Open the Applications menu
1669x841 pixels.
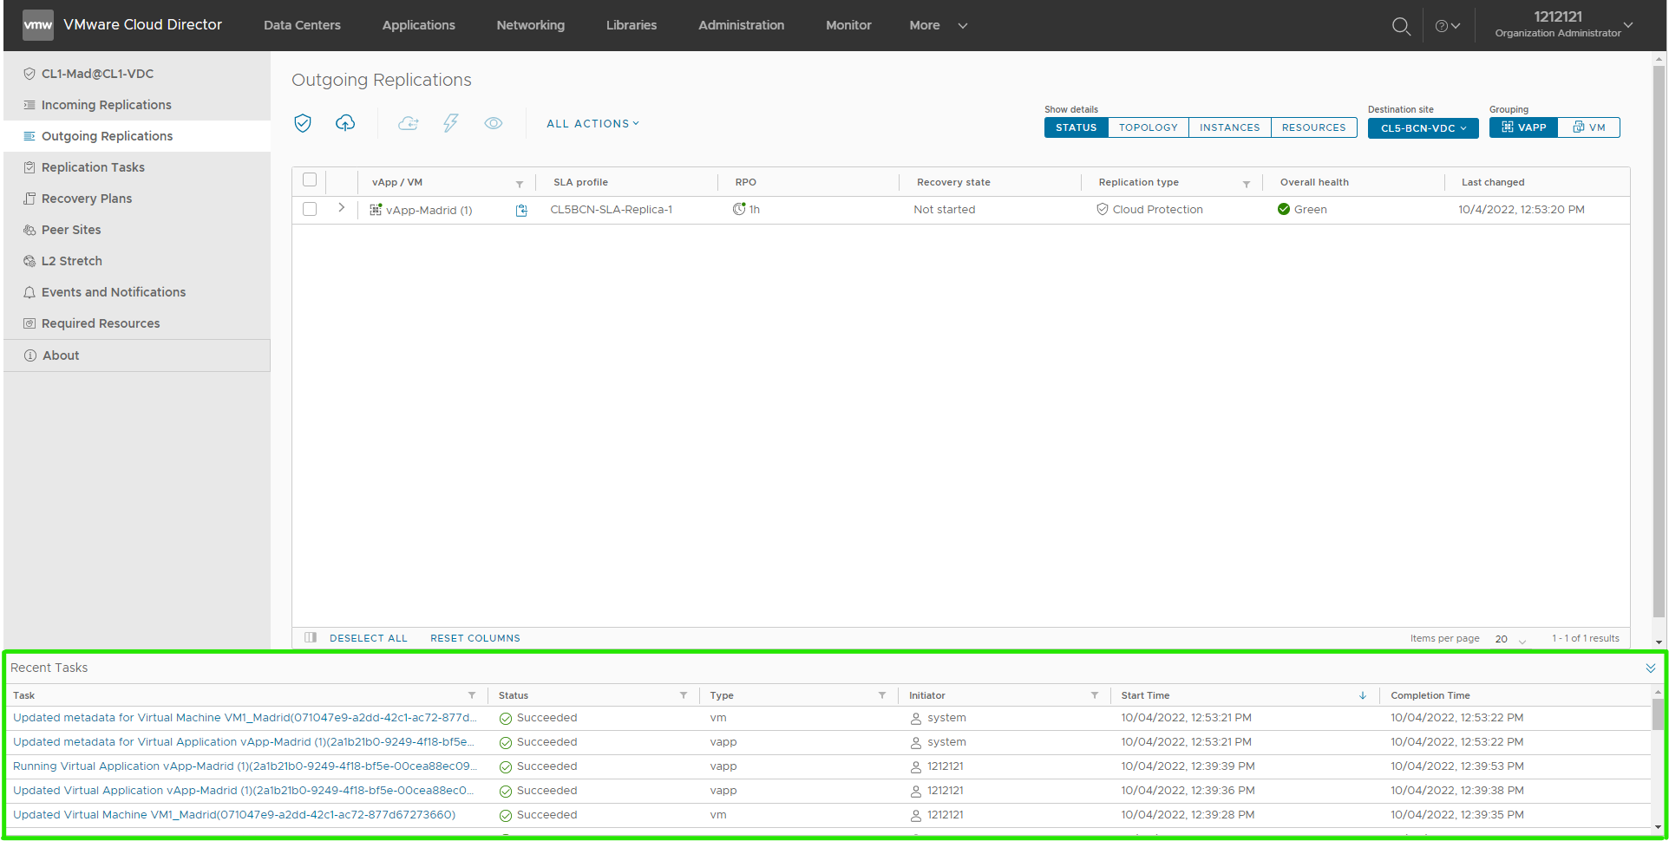pos(418,25)
